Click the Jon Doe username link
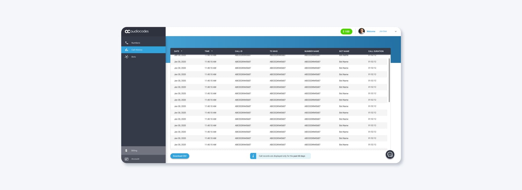The width and height of the screenshot is (522, 190). pyautogui.click(x=383, y=31)
